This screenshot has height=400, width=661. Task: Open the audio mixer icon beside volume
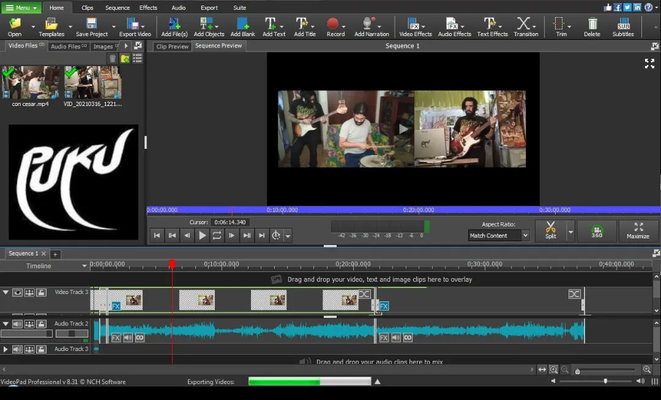click(x=655, y=381)
